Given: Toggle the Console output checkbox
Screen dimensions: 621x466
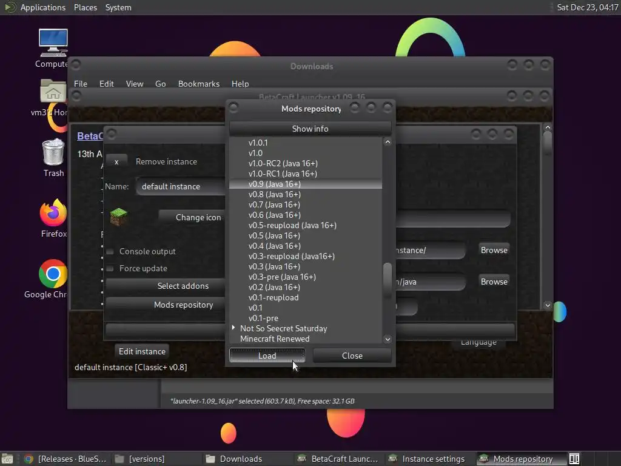Looking at the screenshot, I should click(110, 252).
